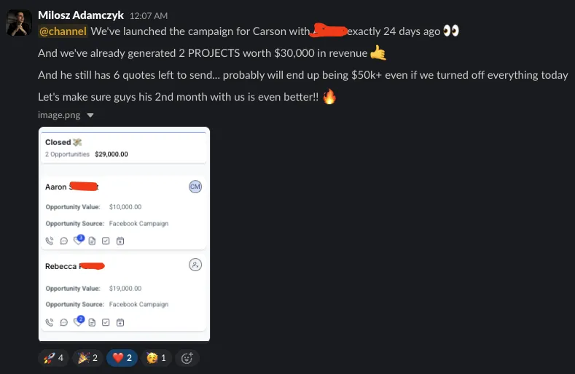Click the add reaction smiley icon
The height and width of the screenshot is (374, 575).
tap(187, 358)
